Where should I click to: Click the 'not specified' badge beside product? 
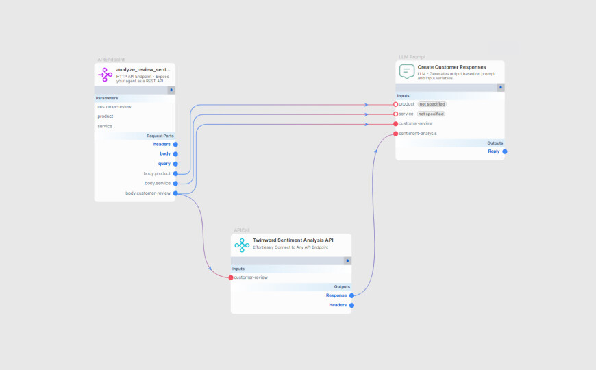[432, 104]
